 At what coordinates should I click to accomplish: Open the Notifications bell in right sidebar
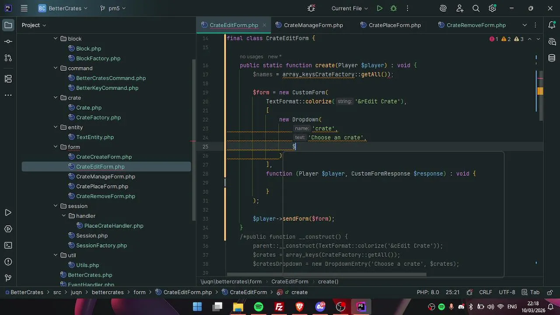tap(552, 25)
